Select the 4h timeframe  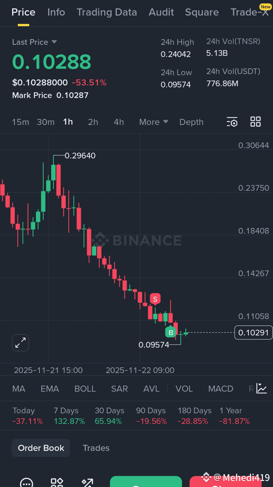point(119,122)
